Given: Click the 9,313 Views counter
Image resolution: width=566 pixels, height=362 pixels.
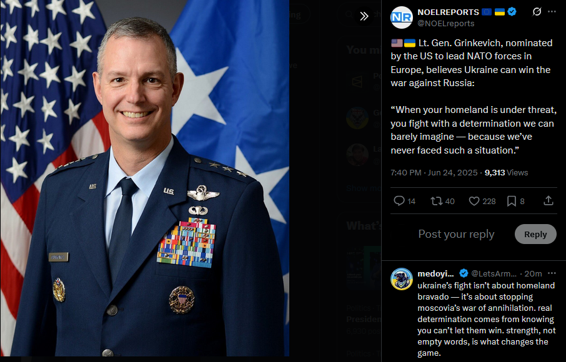Looking at the screenshot, I should pyautogui.click(x=506, y=173).
